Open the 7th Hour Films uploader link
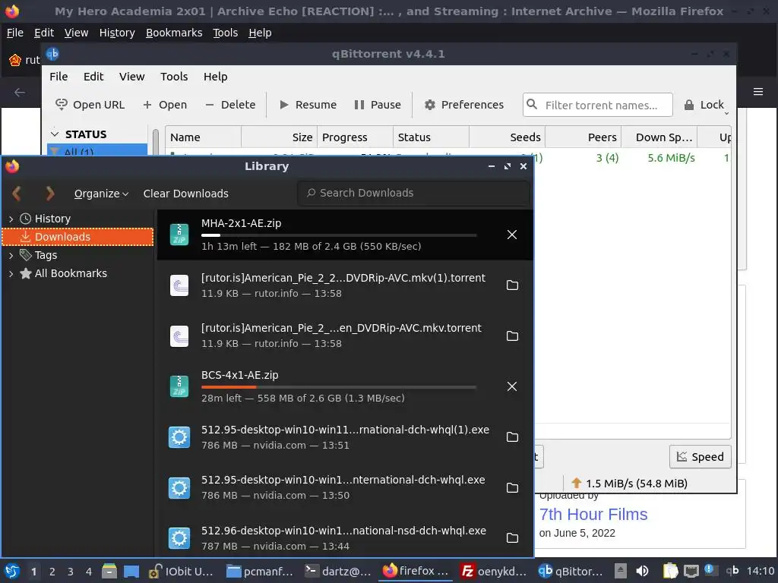Screen dimensions: 778x583 (593, 514)
